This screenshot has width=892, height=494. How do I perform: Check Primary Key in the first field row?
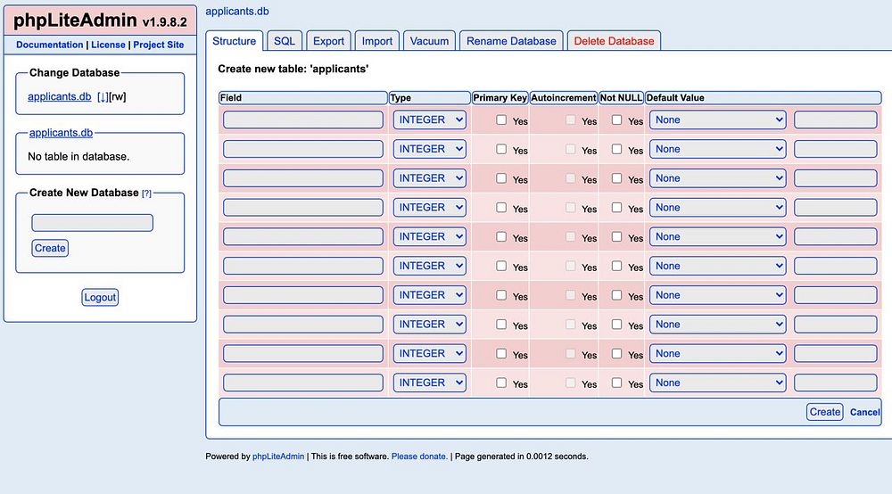point(501,119)
